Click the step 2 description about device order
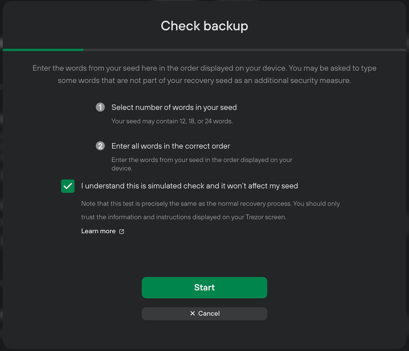This screenshot has height=351, width=409. (202, 164)
